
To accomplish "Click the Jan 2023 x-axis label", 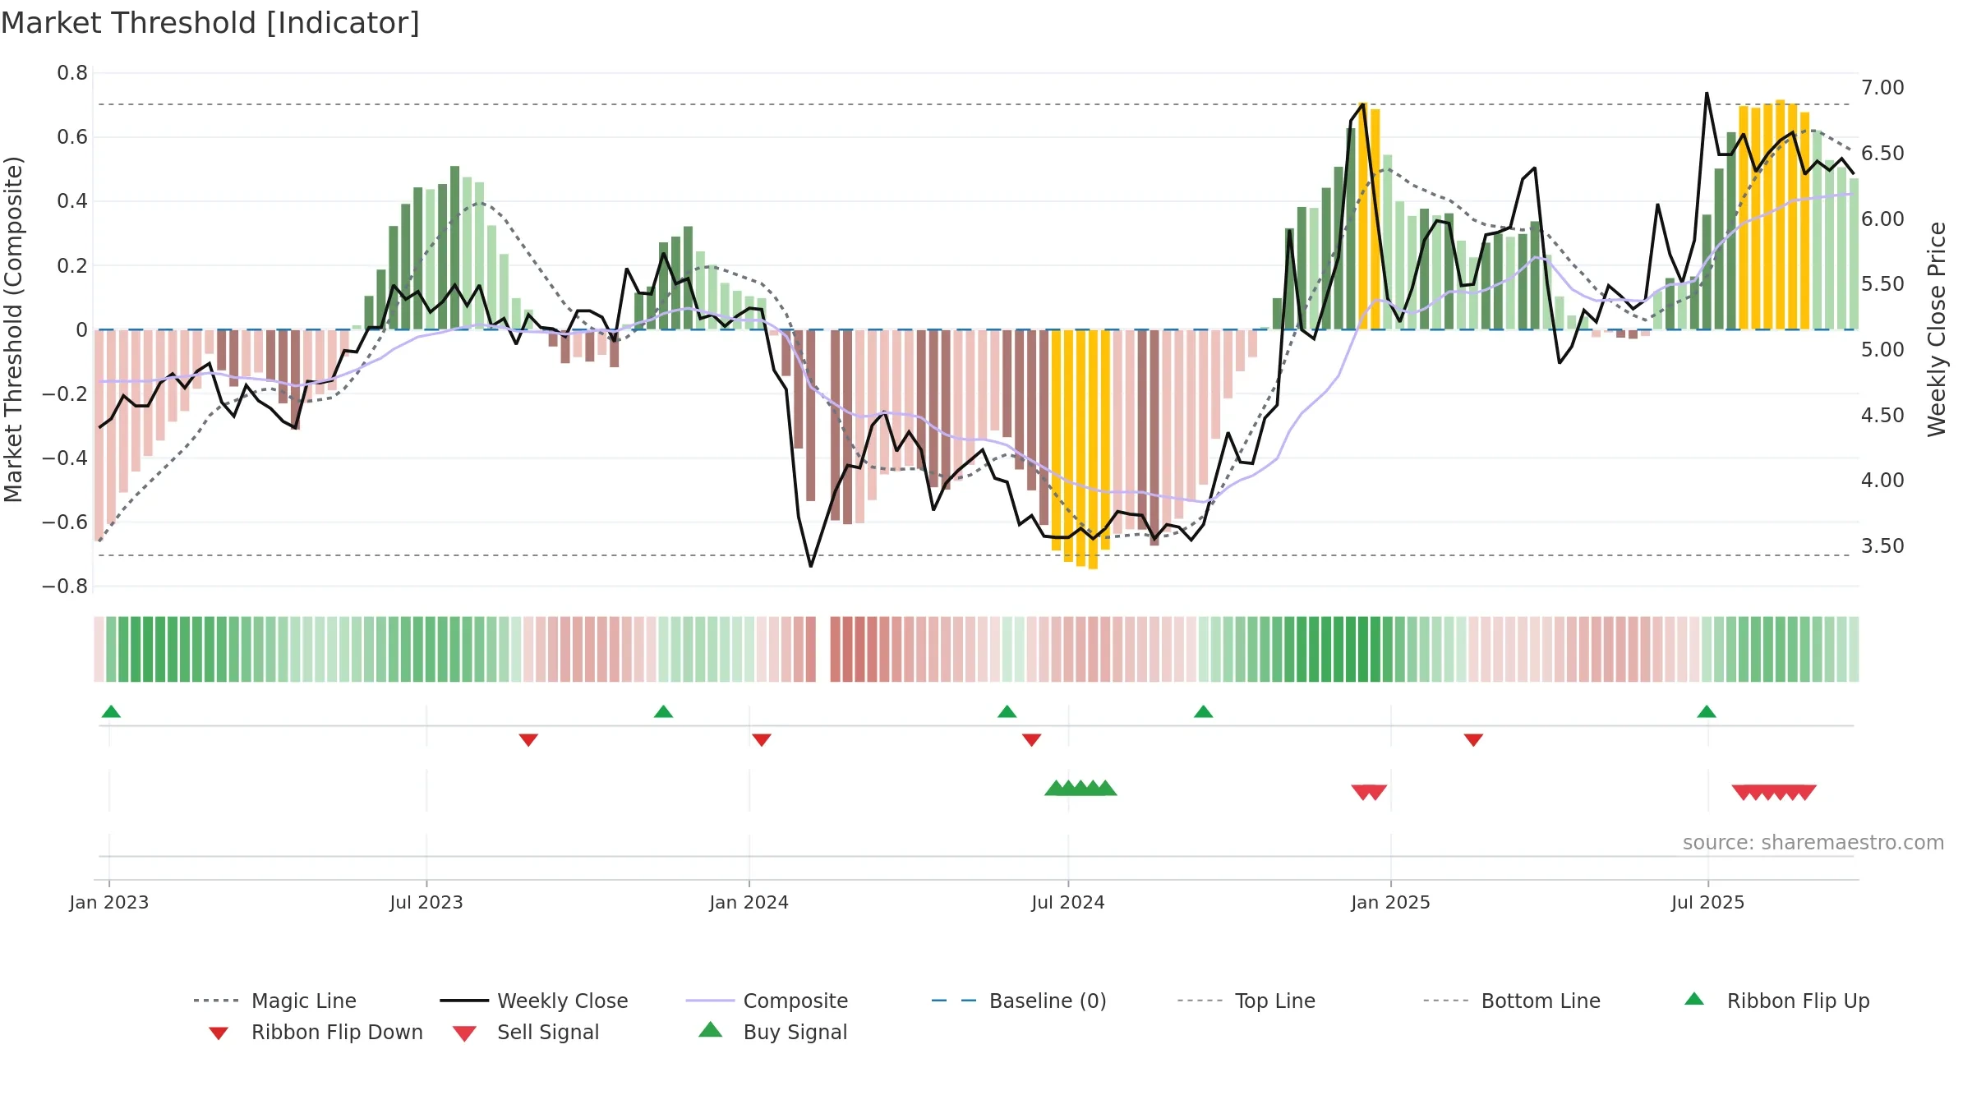I will click(x=109, y=902).
